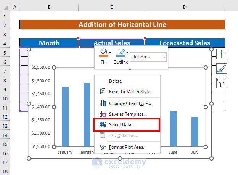
Task: Open the Outline color dropdown arrow
Action: 127,52
